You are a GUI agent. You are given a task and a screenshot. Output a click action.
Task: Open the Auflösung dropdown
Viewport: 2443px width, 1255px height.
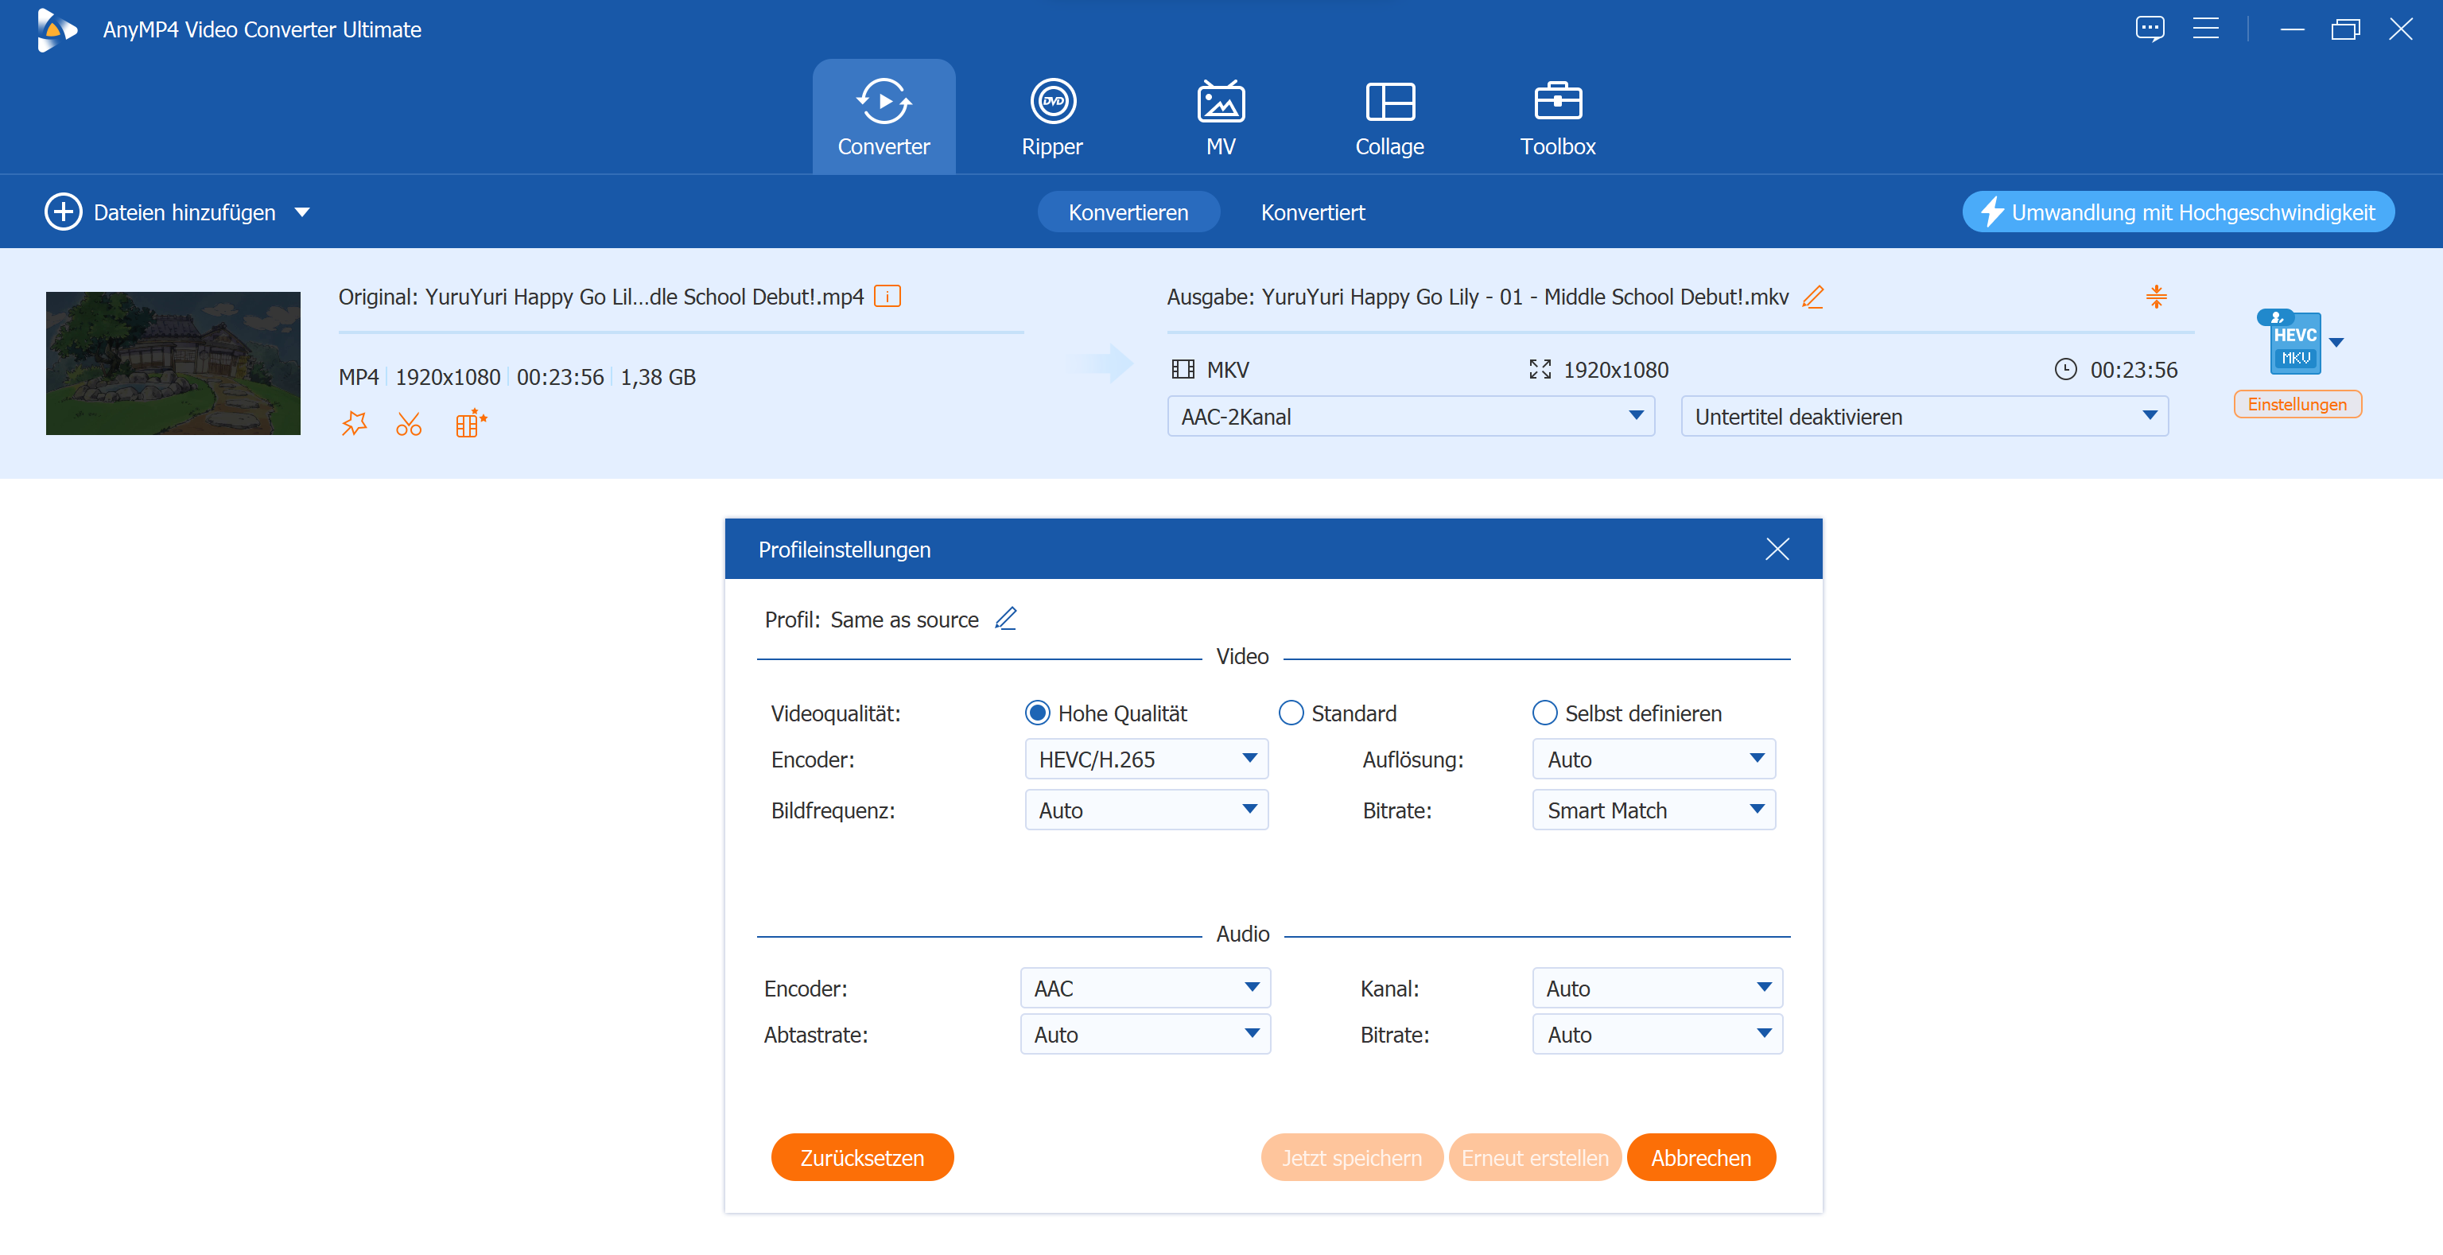click(1653, 759)
